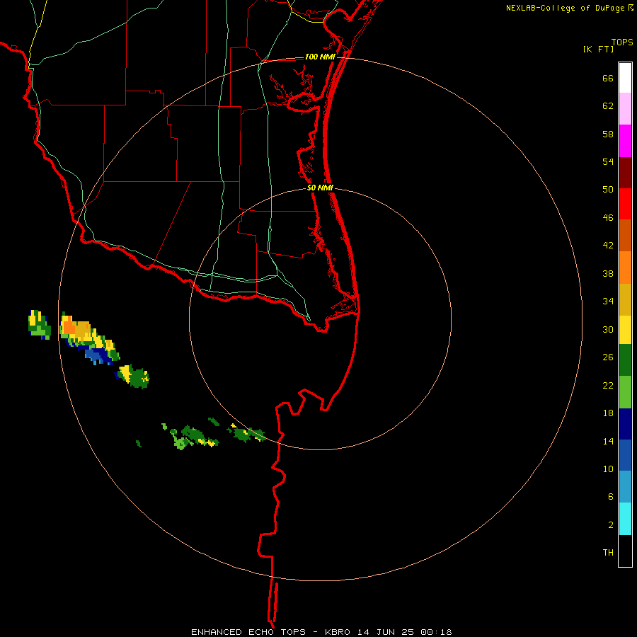Select the light pink legend color band
637x637 pixels.
tap(625, 109)
